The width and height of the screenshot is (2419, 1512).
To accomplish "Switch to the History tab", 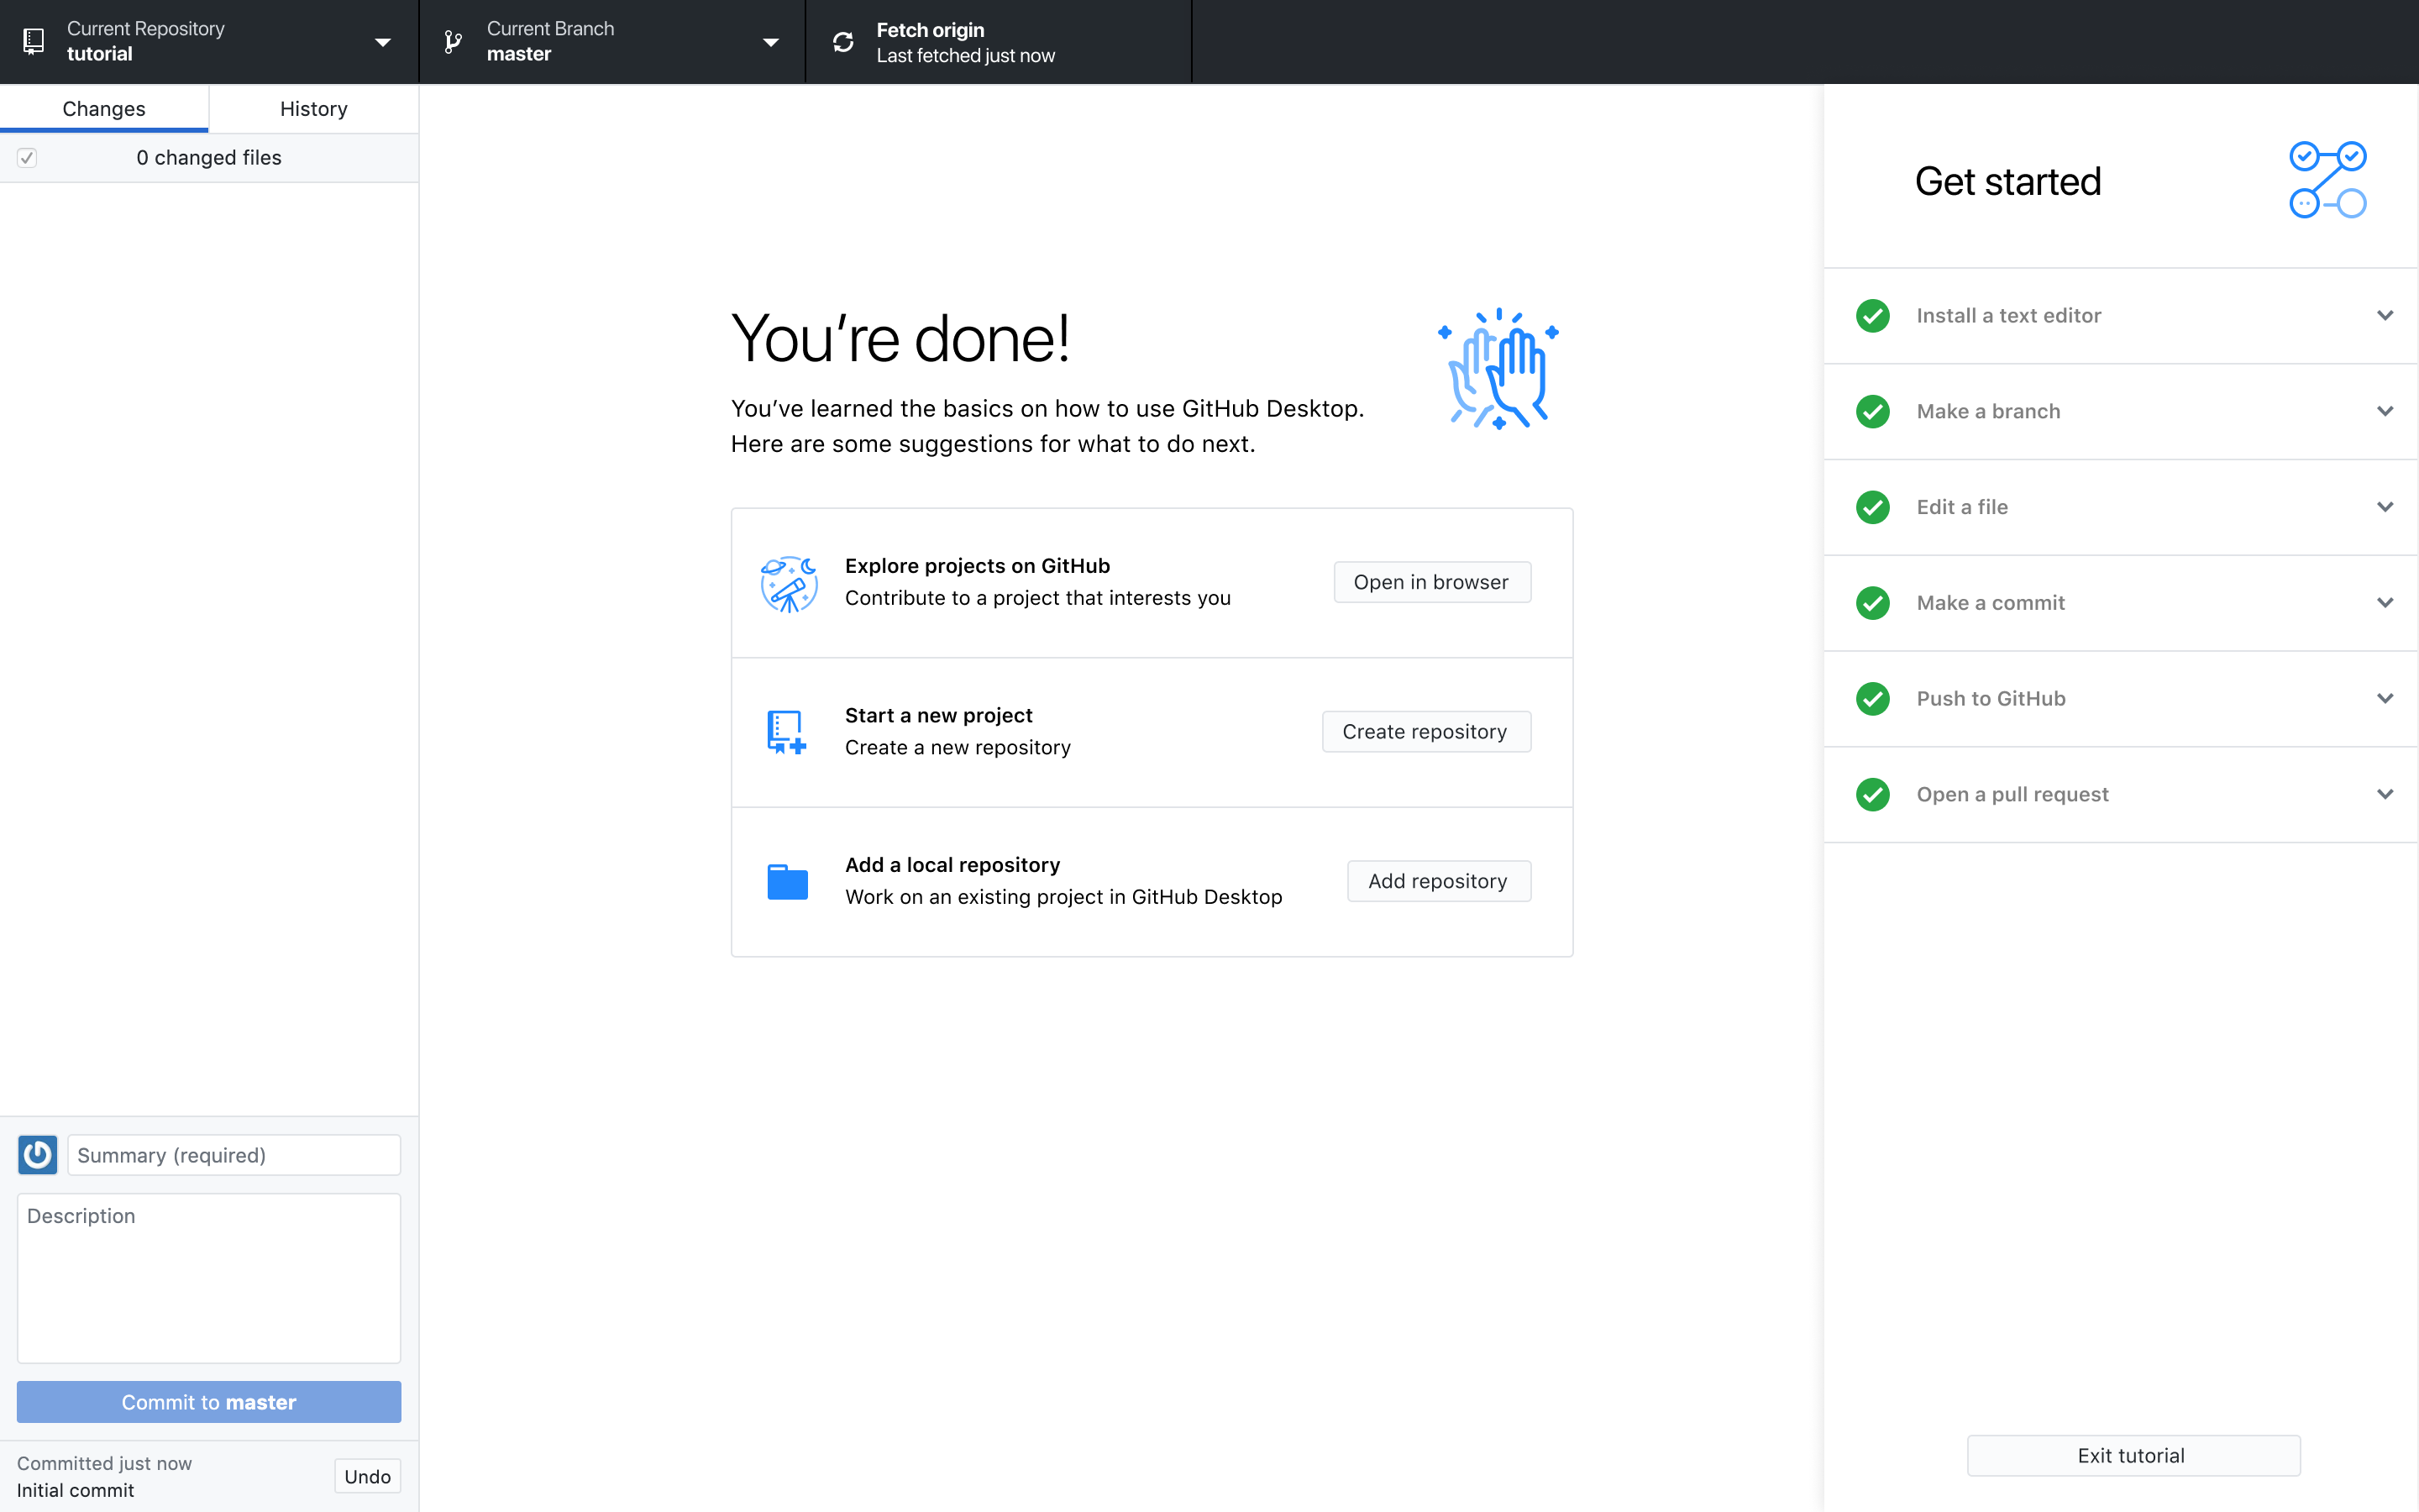I will 312,108.
